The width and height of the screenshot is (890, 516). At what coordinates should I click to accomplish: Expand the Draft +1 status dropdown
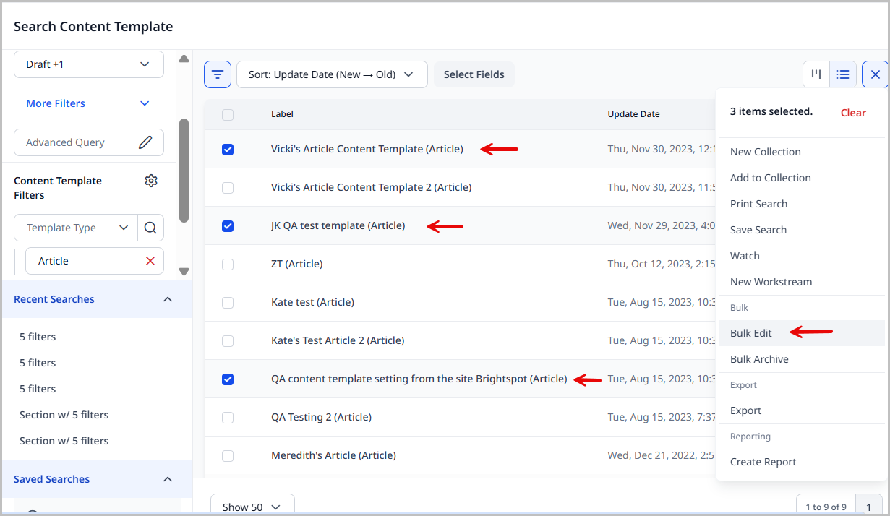88,64
